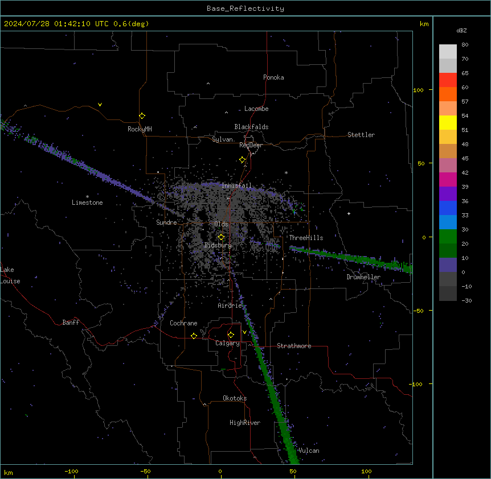Click the Innisfail town label
This screenshot has height=479, width=491.
click(x=236, y=185)
